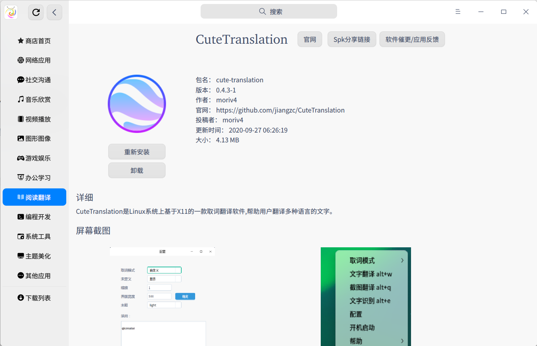This screenshot has width=537, height=346.
Task: Open the 办公学习 category
Action: pos(34,177)
